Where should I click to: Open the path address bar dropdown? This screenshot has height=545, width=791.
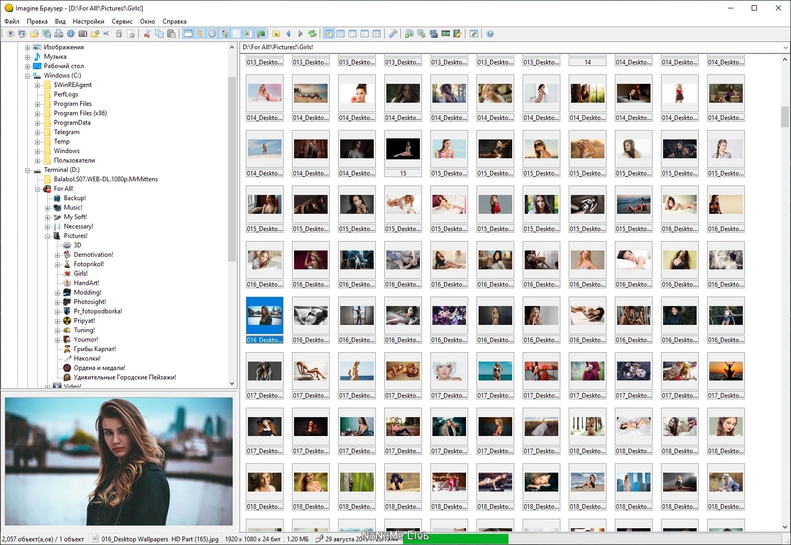click(x=785, y=47)
